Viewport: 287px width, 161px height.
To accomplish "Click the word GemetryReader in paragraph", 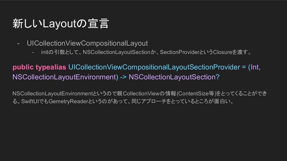I will point(68,101).
